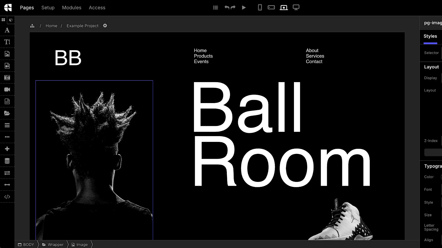Screen dimensions: 442x248
Task: Open the code brackets tool at sidebar bottom
Action: [x=7, y=197]
